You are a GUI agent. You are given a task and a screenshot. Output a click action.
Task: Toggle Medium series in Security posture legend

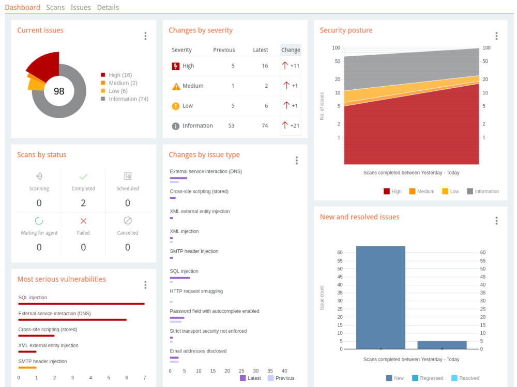coord(422,191)
